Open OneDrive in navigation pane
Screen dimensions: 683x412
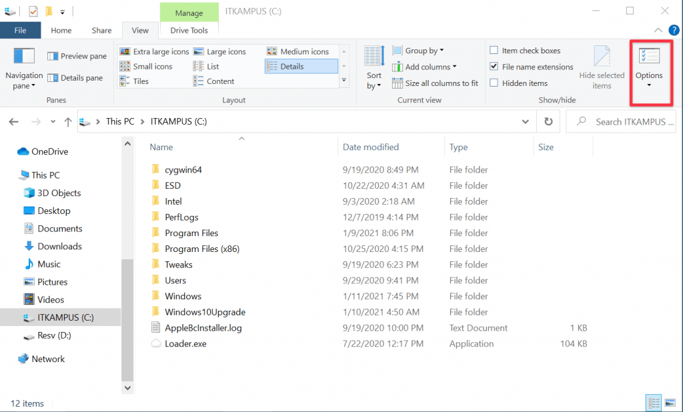(x=43, y=151)
